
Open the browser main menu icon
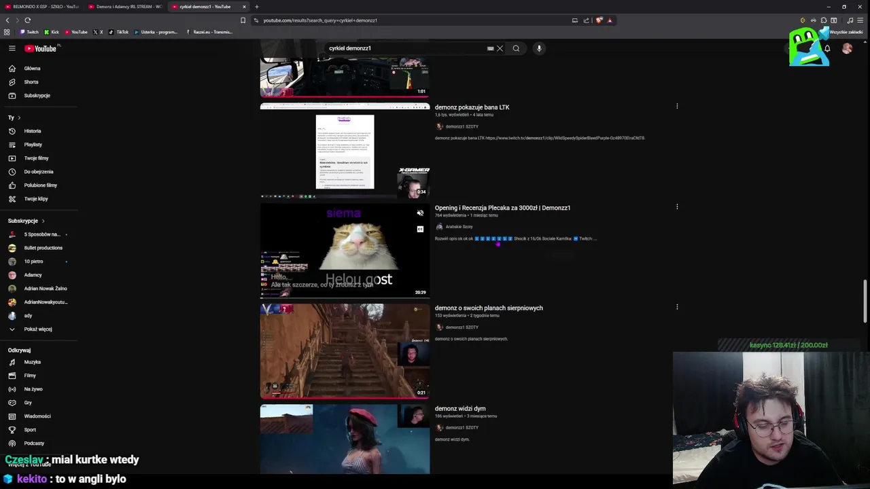[x=860, y=20]
